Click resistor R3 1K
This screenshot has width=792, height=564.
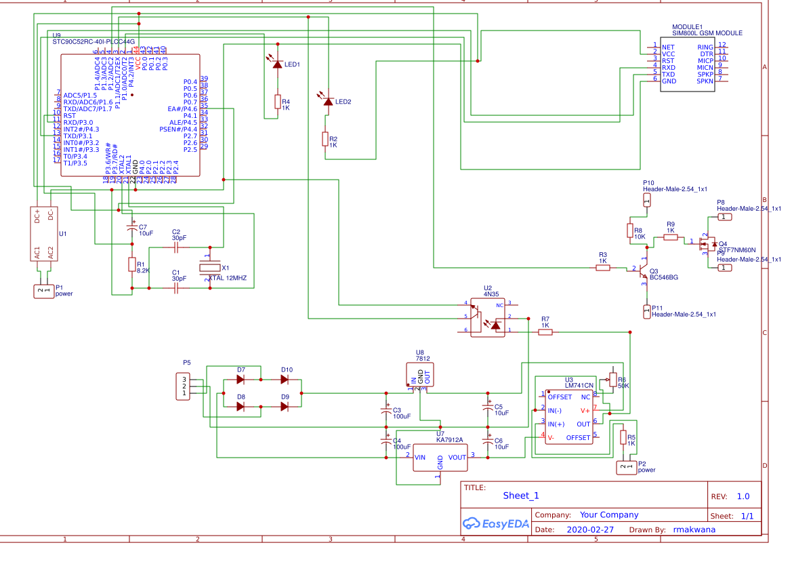tap(602, 268)
